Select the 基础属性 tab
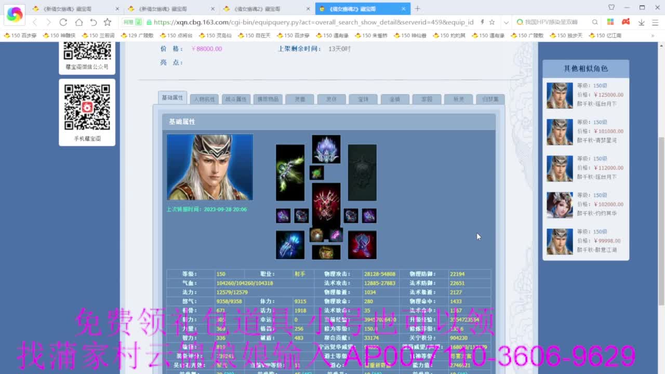 pyautogui.click(x=172, y=98)
